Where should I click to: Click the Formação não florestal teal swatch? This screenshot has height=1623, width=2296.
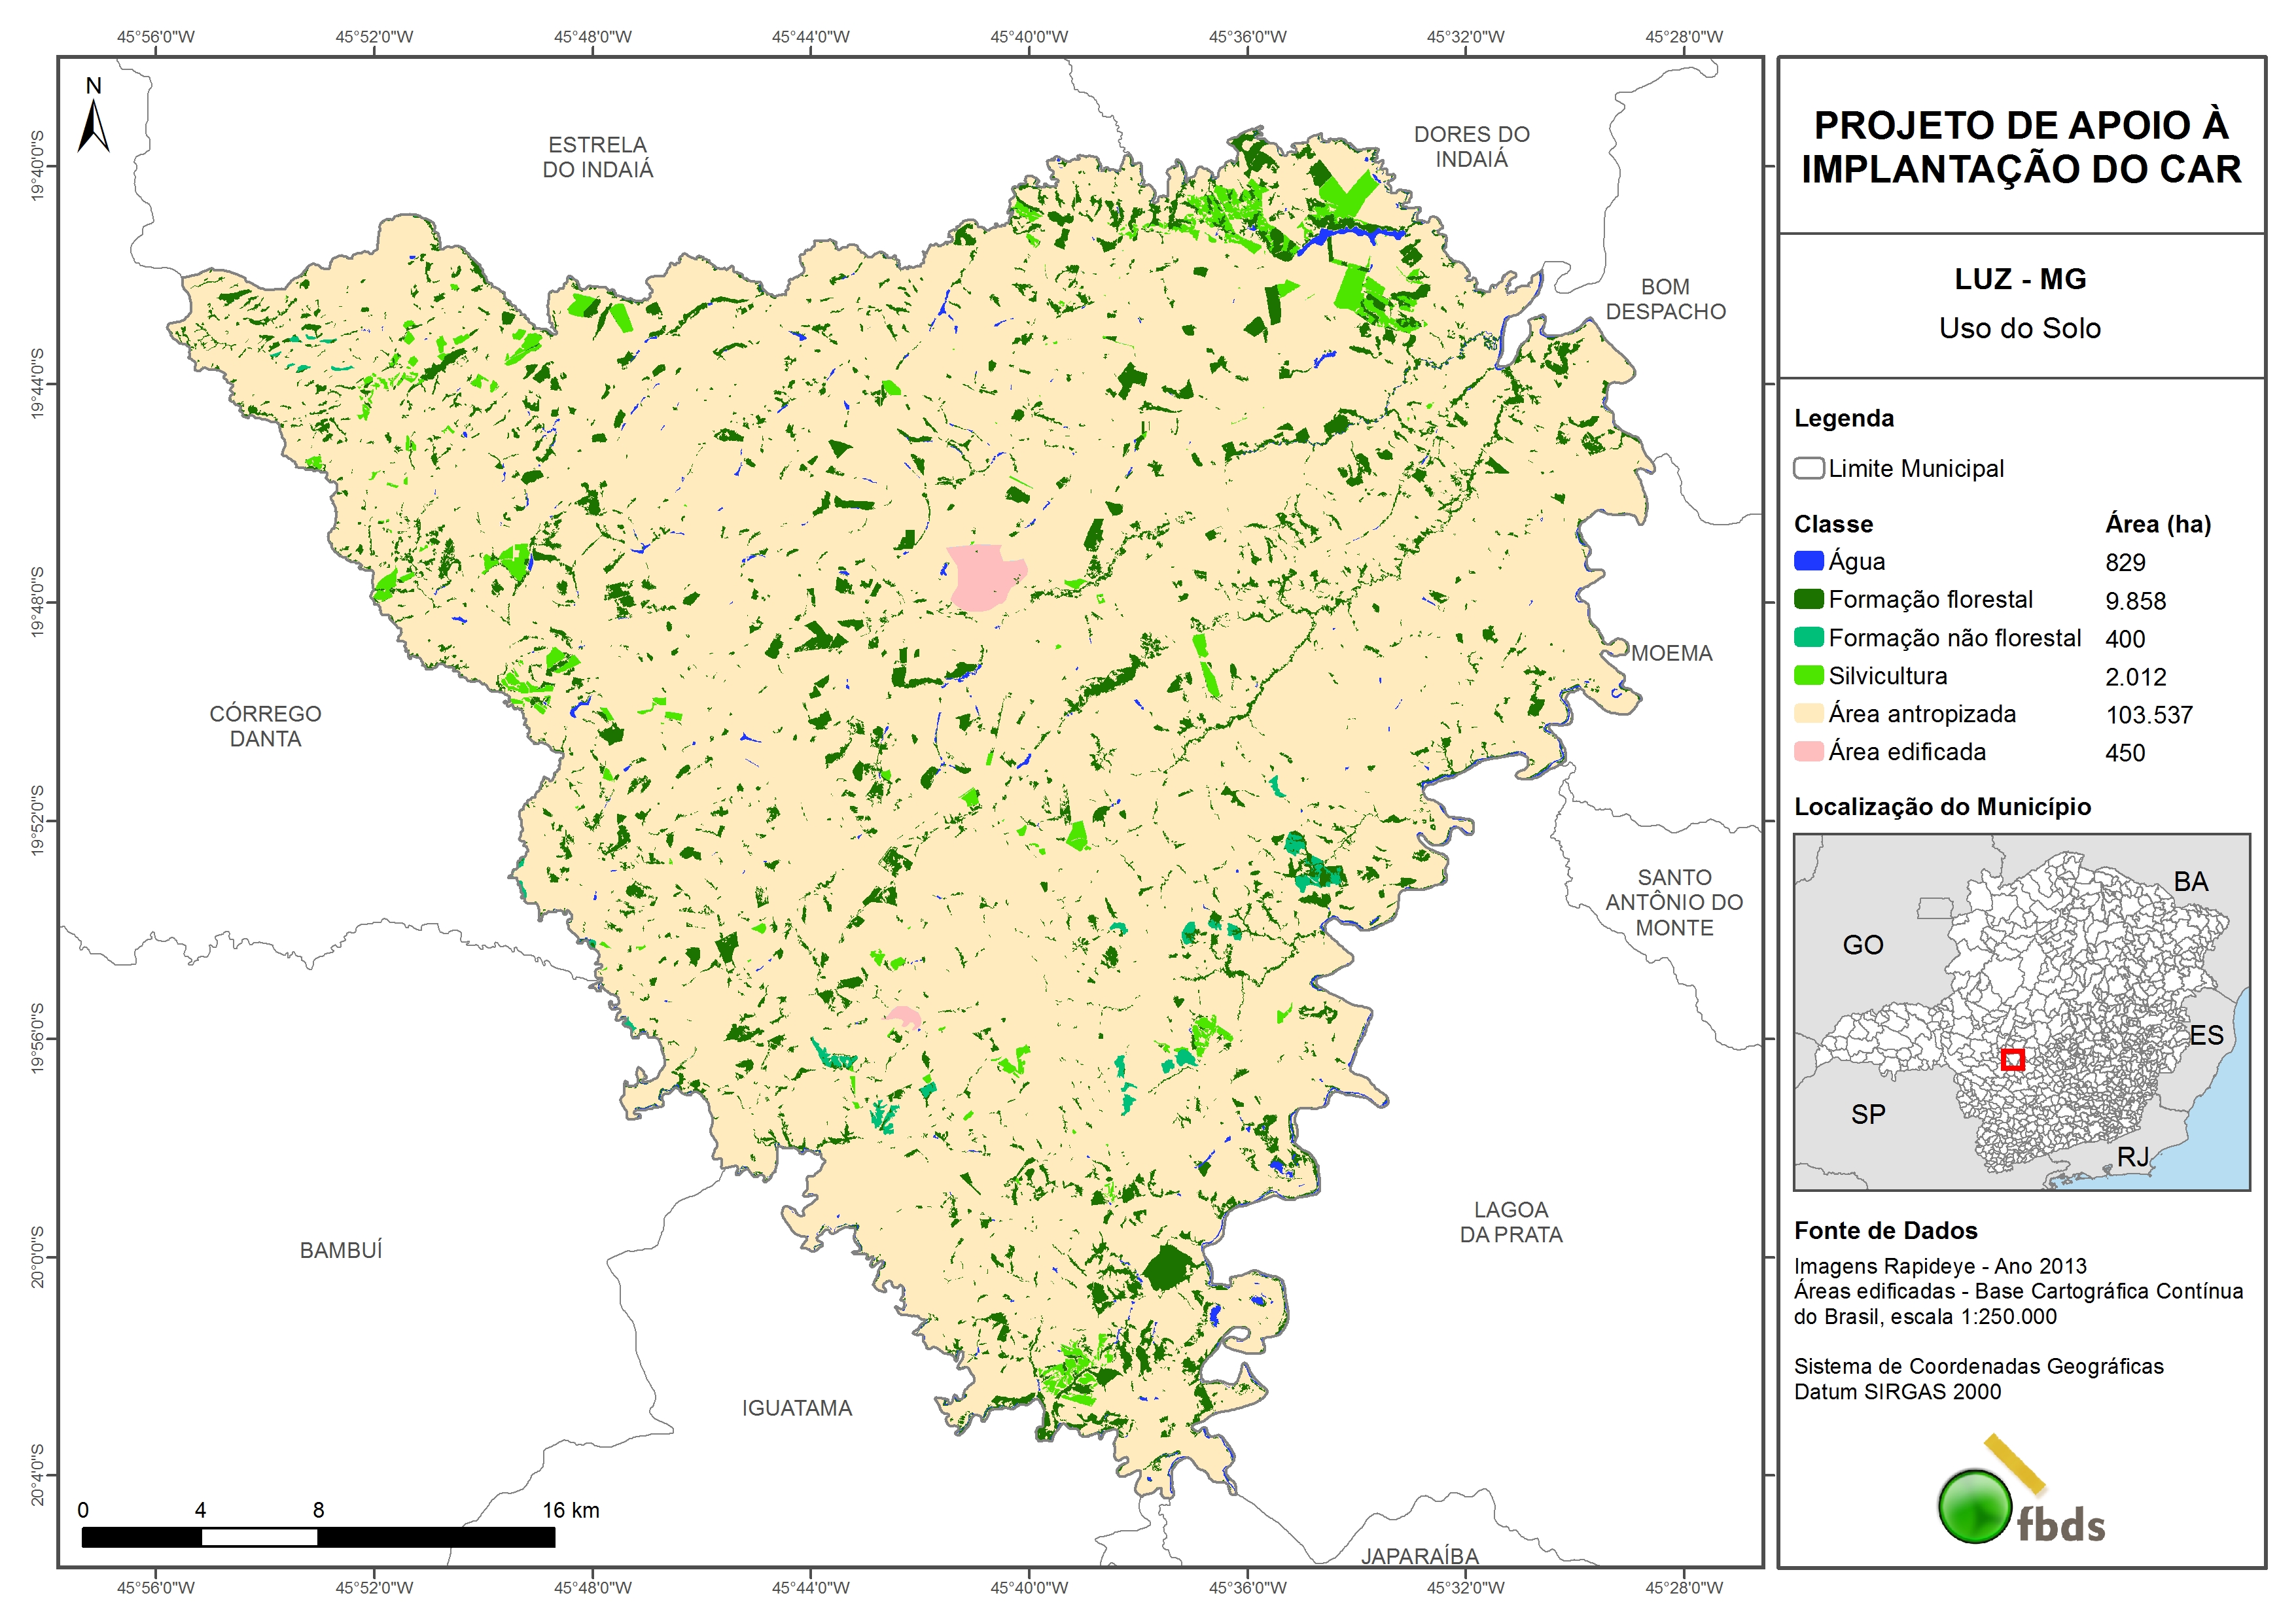(1808, 637)
